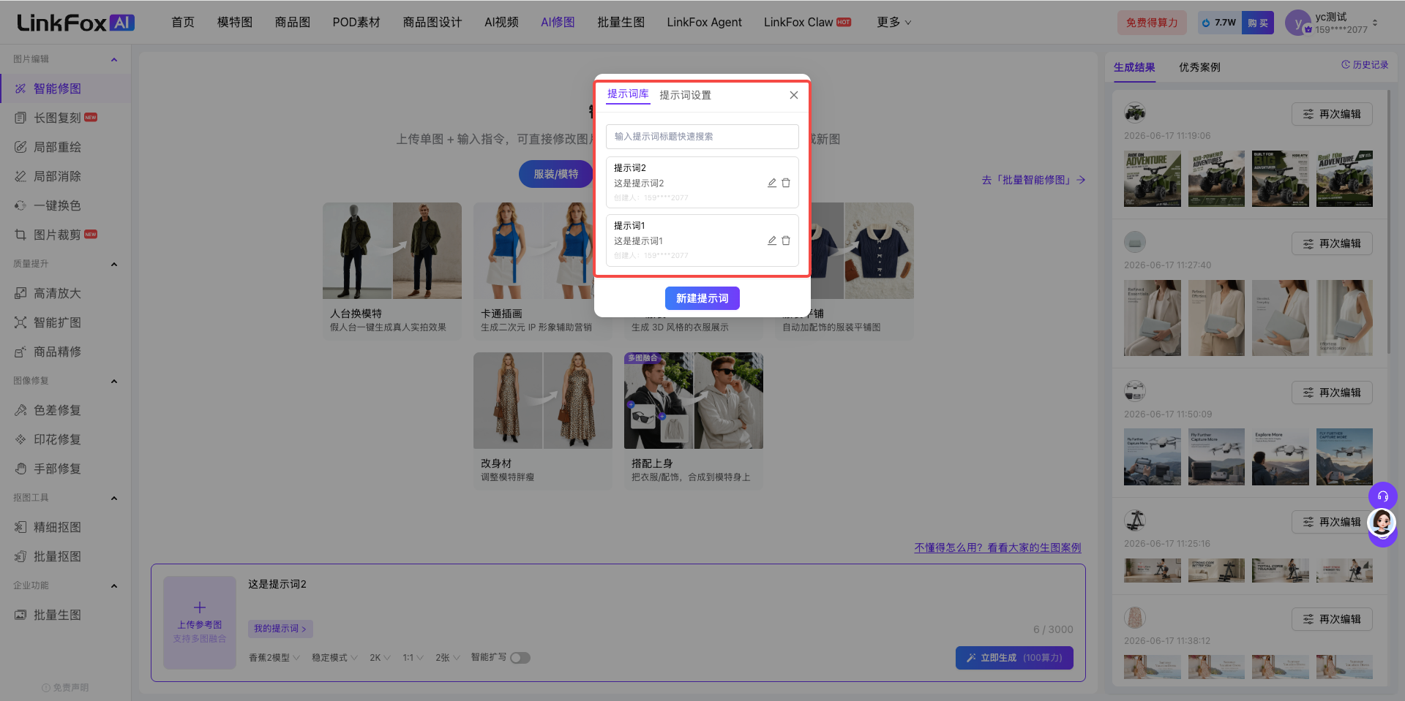Click the LinkFox AI logo
The width and height of the screenshot is (1405, 701).
click(75, 23)
